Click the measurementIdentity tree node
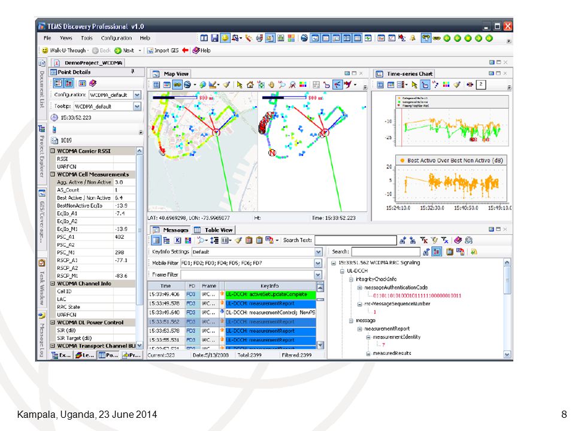The height and width of the screenshot is (431, 575). 397,337
